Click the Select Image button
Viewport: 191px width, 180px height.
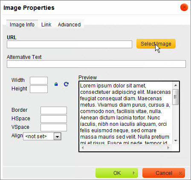click(x=156, y=44)
